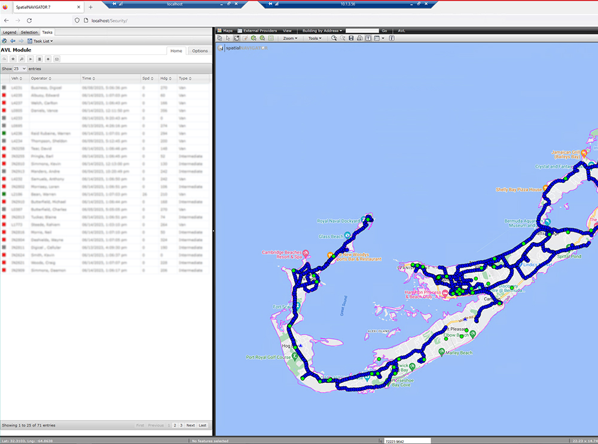Open the Home tab in AVL Module

point(176,51)
